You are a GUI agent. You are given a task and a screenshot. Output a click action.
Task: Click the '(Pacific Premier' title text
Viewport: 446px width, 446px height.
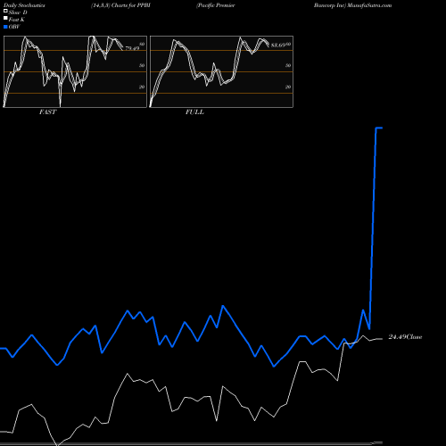(x=216, y=5)
